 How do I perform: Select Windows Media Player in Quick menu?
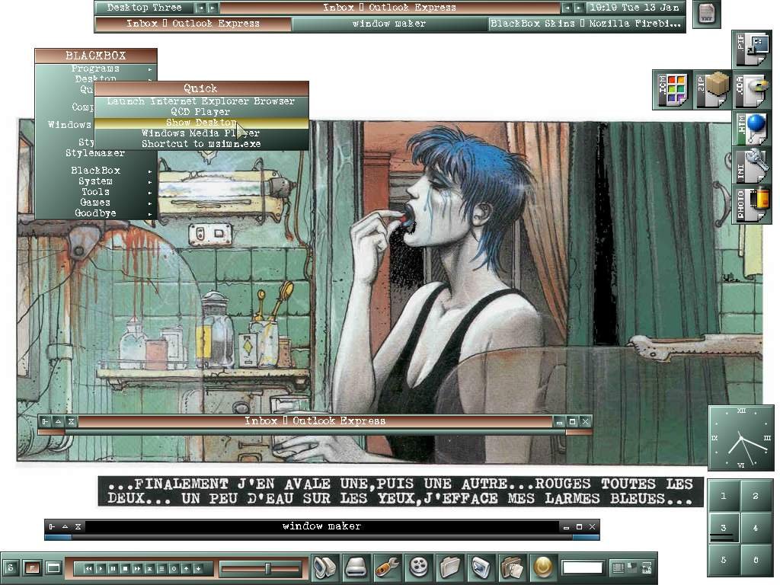click(x=201, y=133)
